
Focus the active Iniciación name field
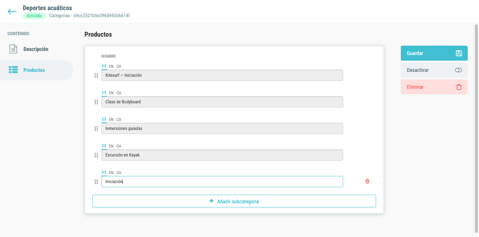(x=222, y=182)
